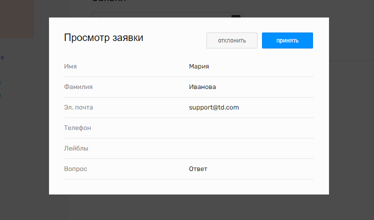
Task: Click the 'отклонить' reject button
Action: pos(232,40)
